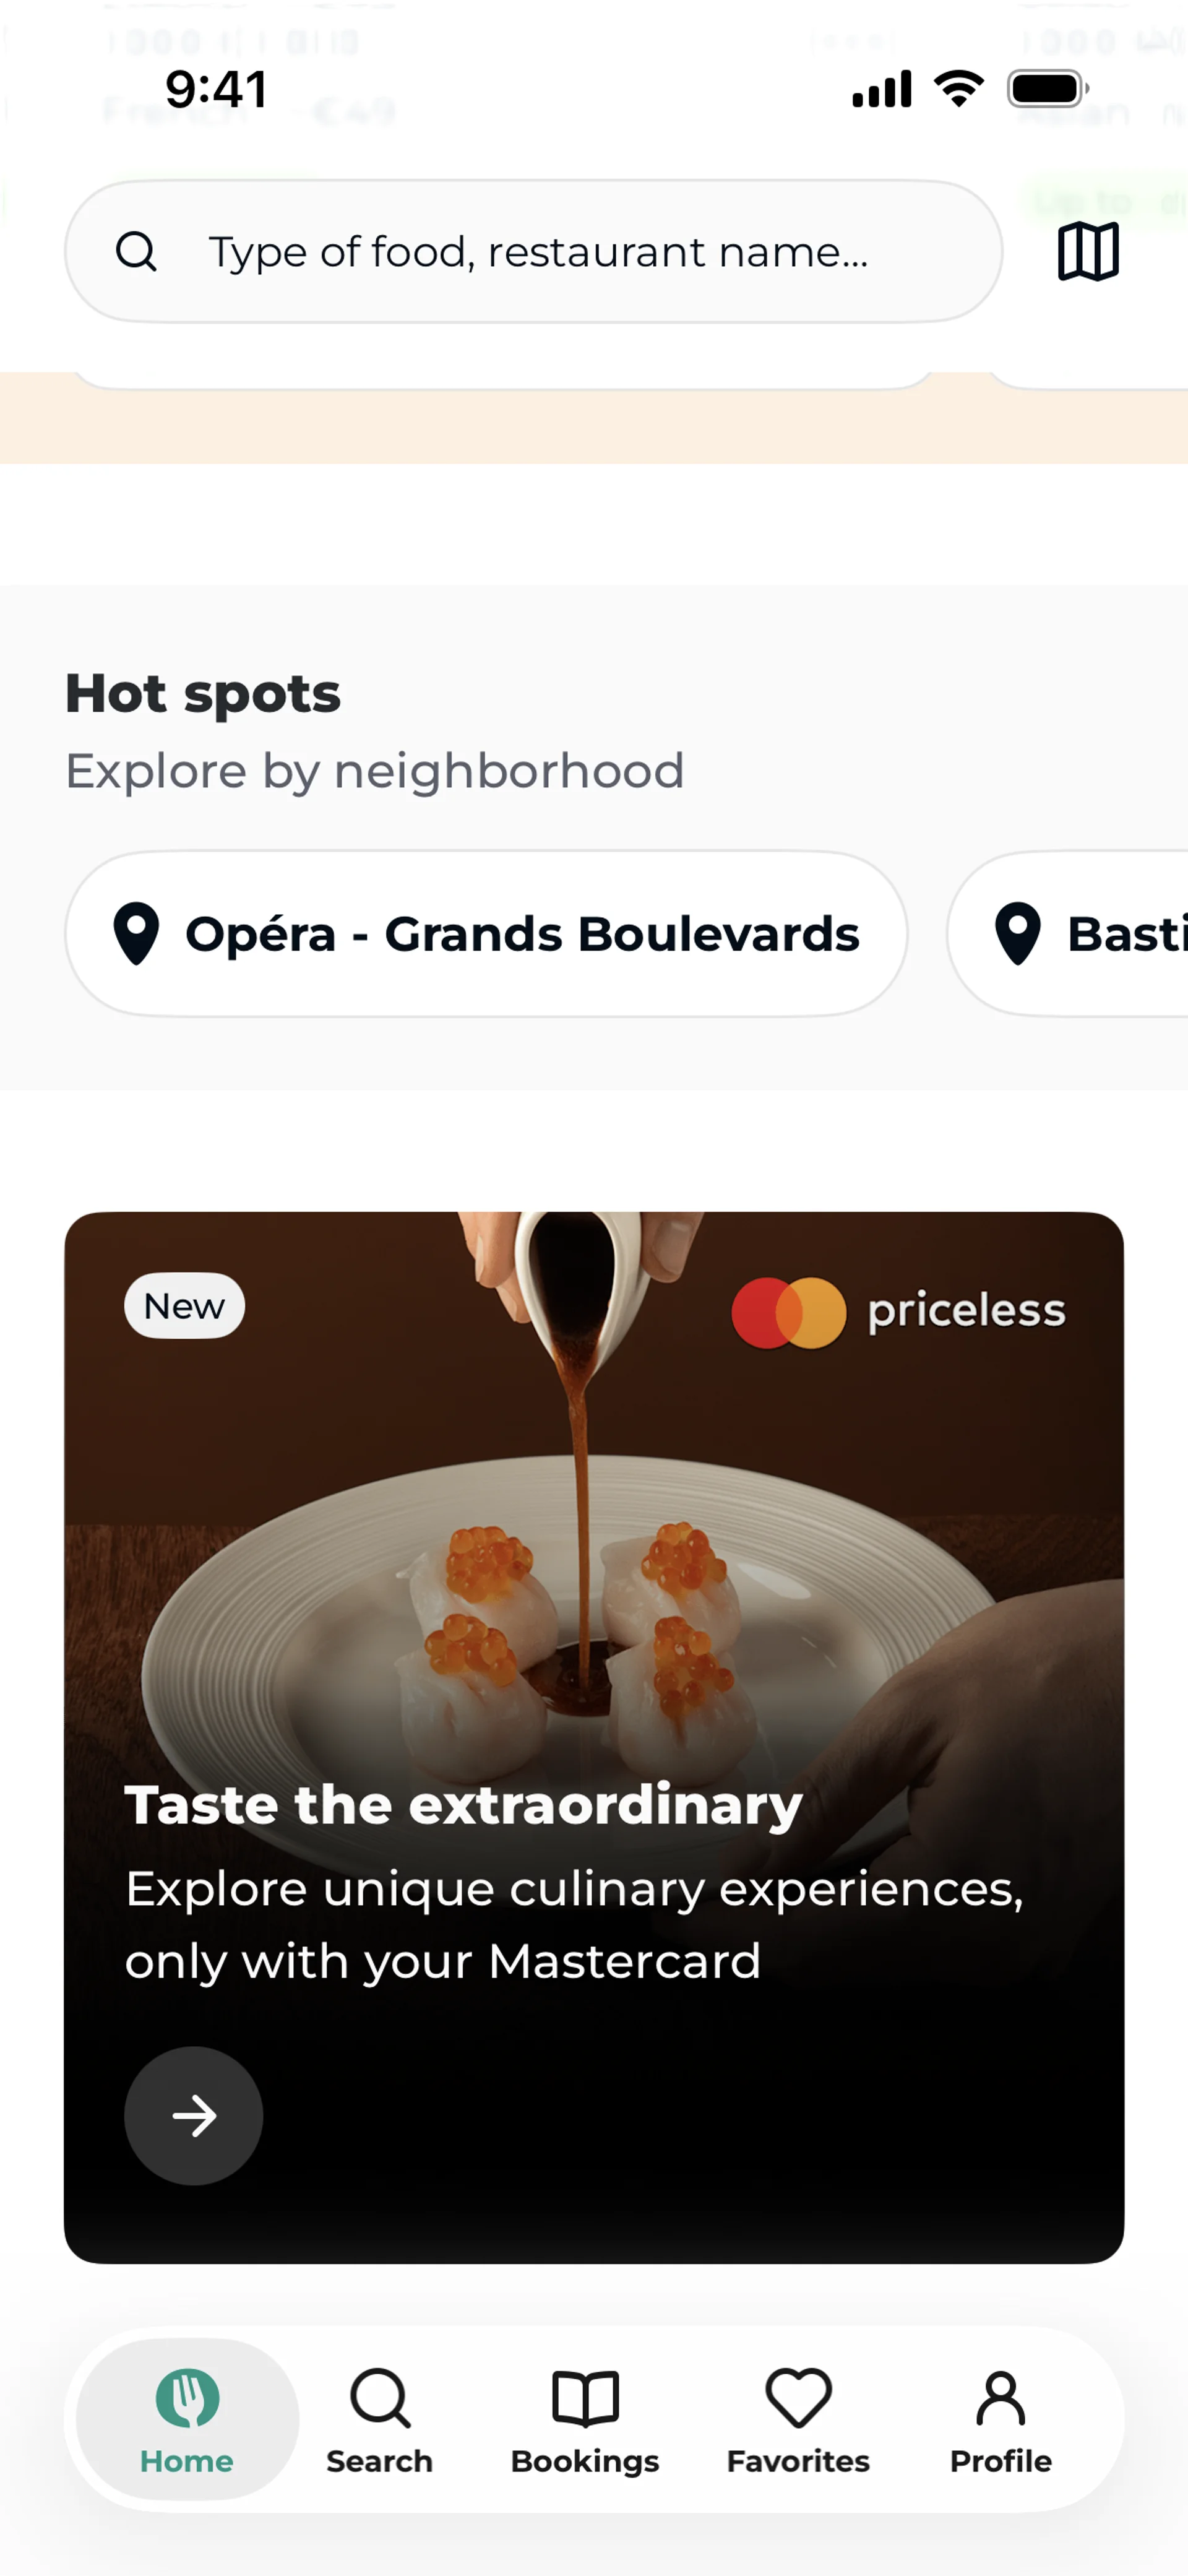Tap the Favorites heart icon
The height and width of the screenshot is (2576, 1188).
[798, 2397]
